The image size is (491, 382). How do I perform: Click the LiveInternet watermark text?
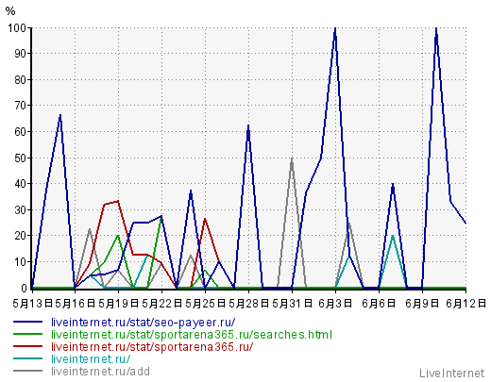click(452, 374)
